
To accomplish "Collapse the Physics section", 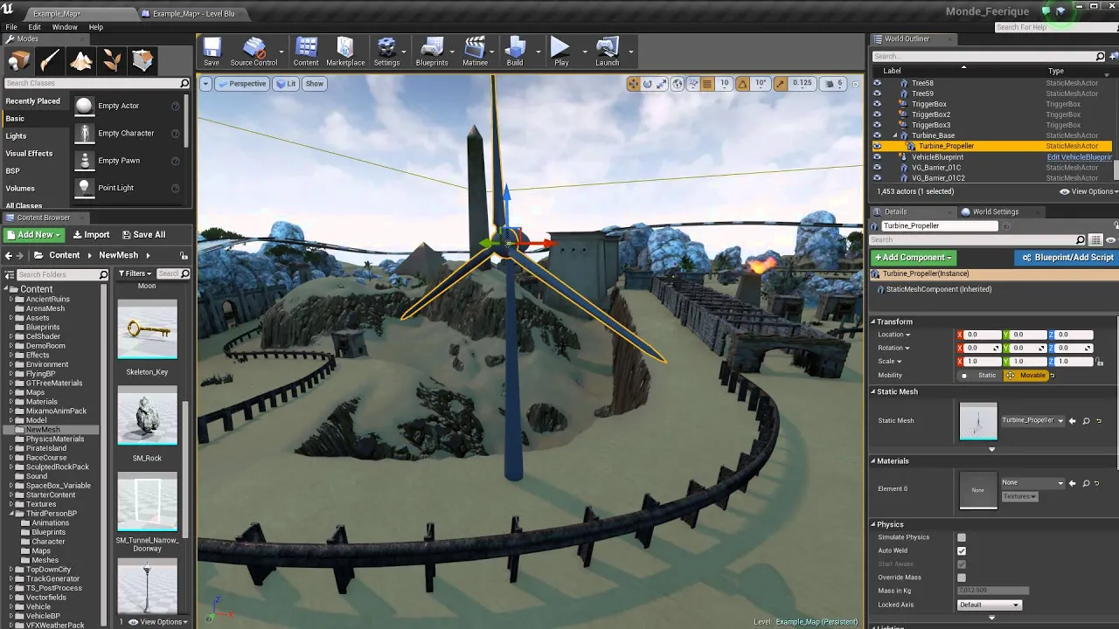I will point(873,525).
